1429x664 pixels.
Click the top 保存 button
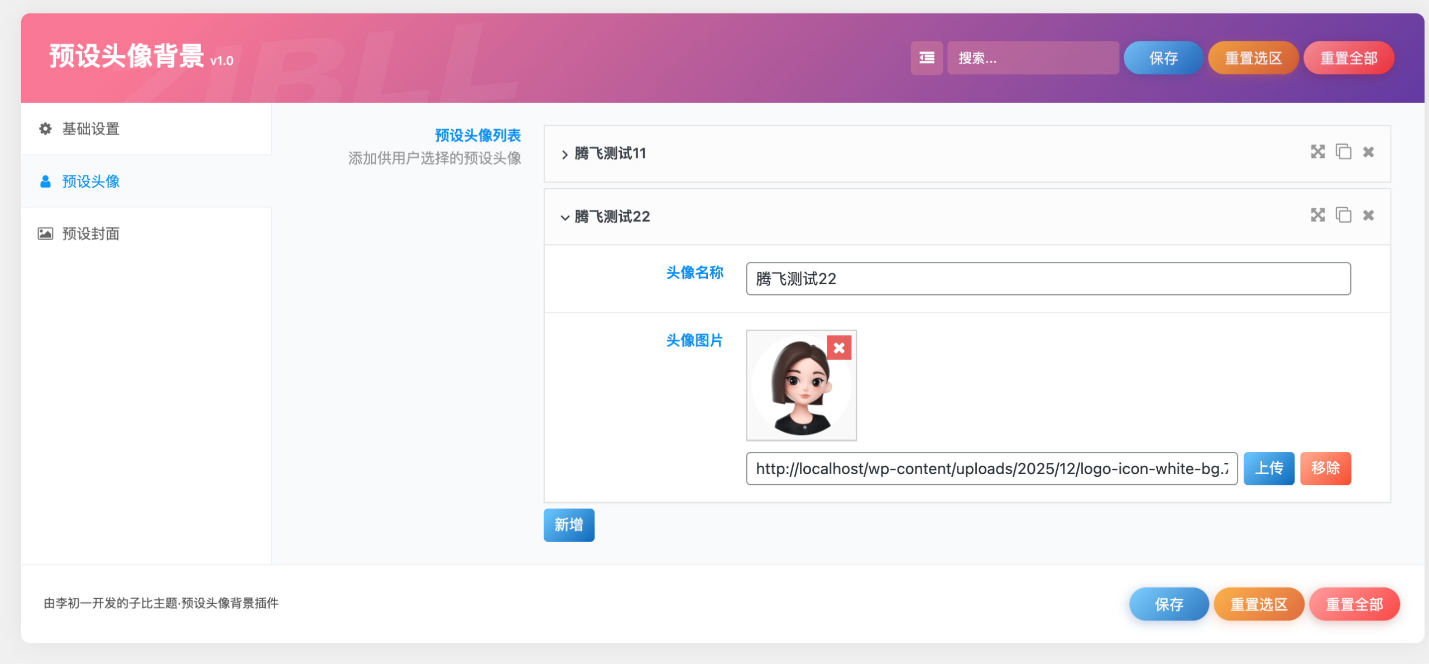point(1163,58)
